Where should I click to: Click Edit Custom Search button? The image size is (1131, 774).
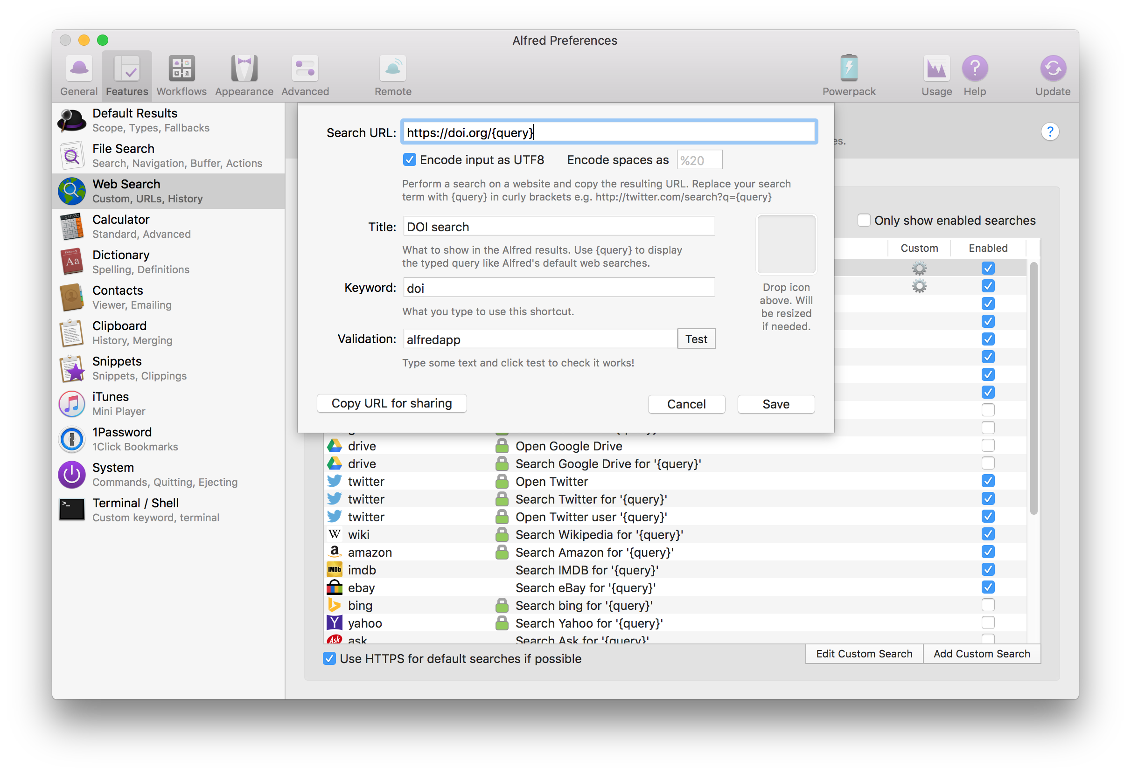pos(864,654)
